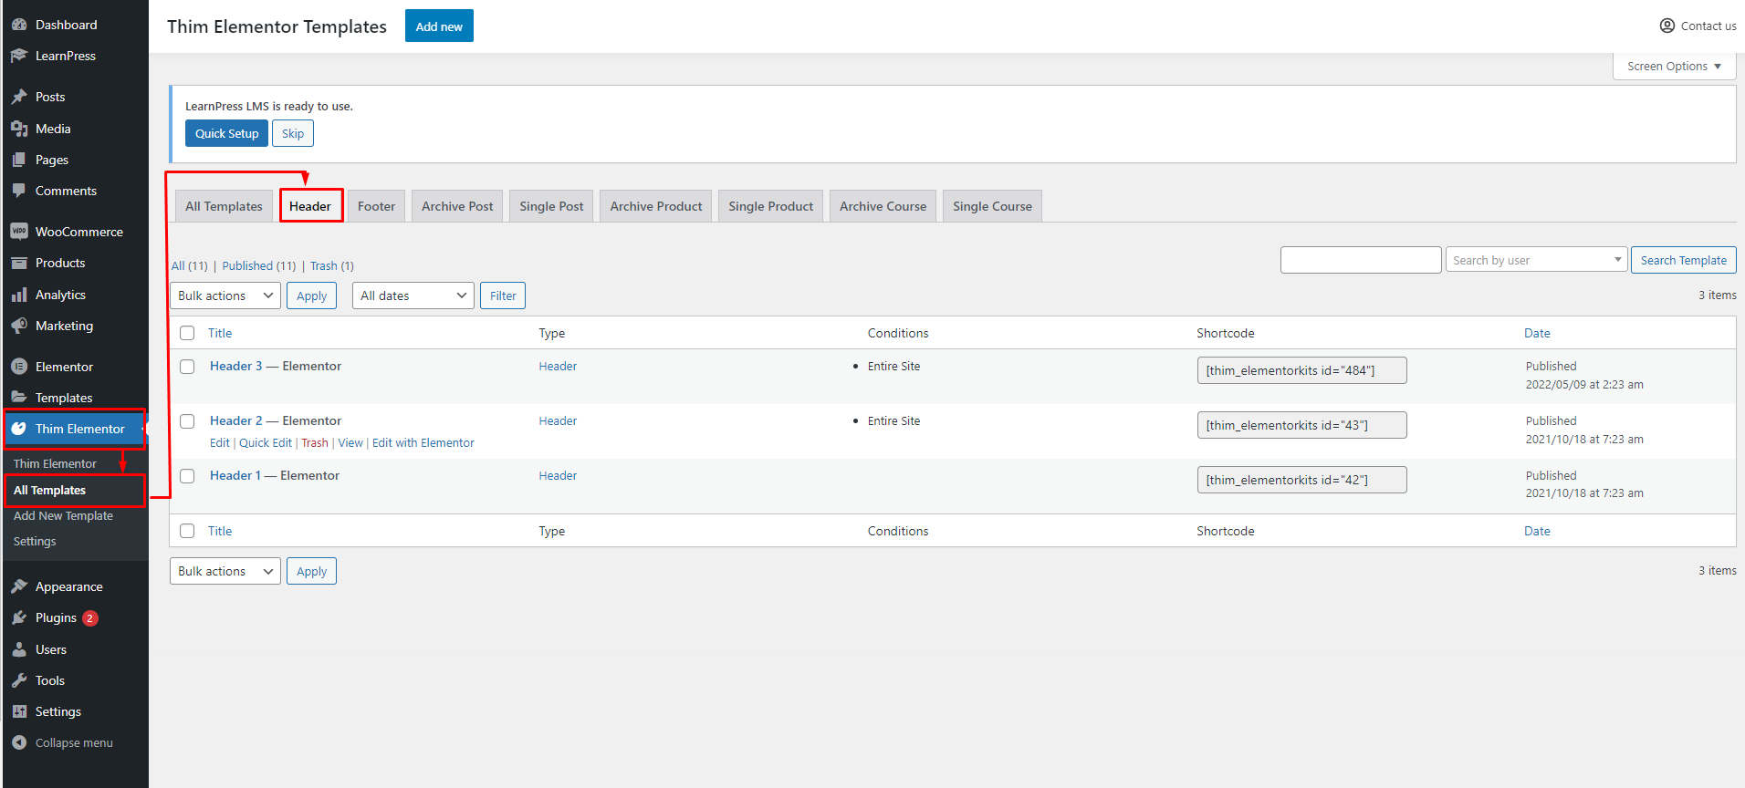
Task: Open Settings under Thim Elementor submenu
Action: 35,541
